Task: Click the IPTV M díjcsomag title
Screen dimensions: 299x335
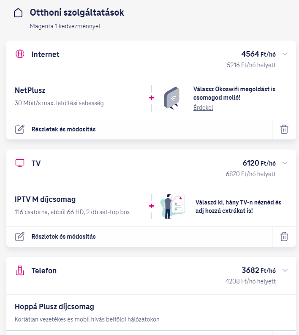Action: (x=45, y=199)
